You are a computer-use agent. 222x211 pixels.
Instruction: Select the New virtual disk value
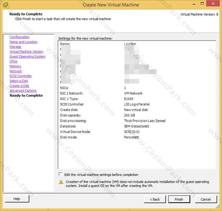[136, 110]
